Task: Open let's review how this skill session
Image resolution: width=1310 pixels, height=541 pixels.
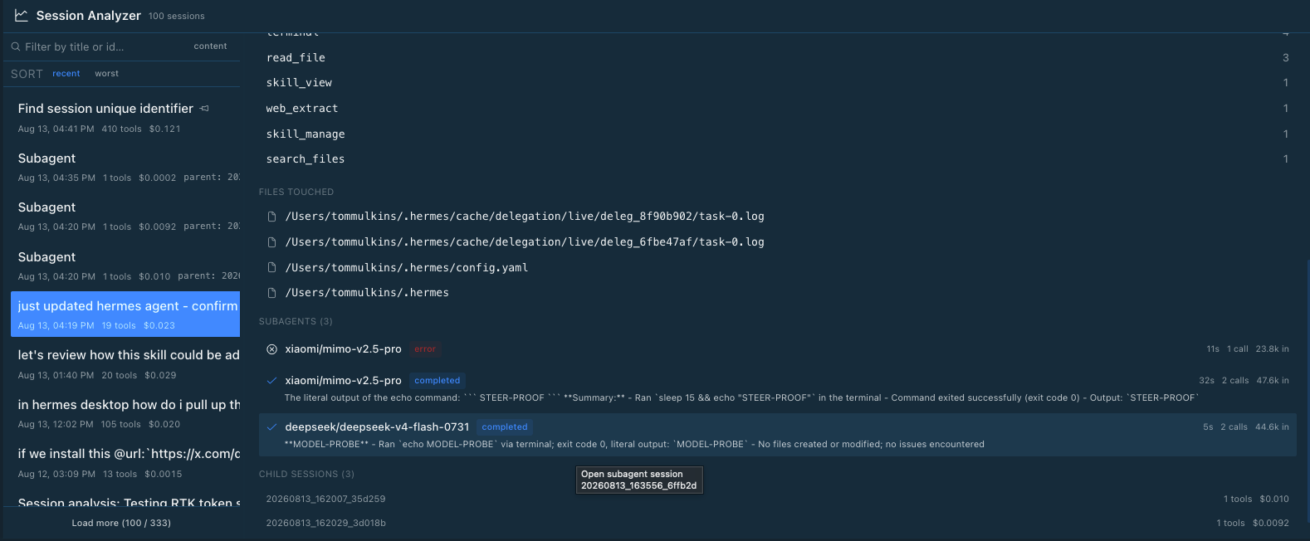Action: (x=125, y=364)
